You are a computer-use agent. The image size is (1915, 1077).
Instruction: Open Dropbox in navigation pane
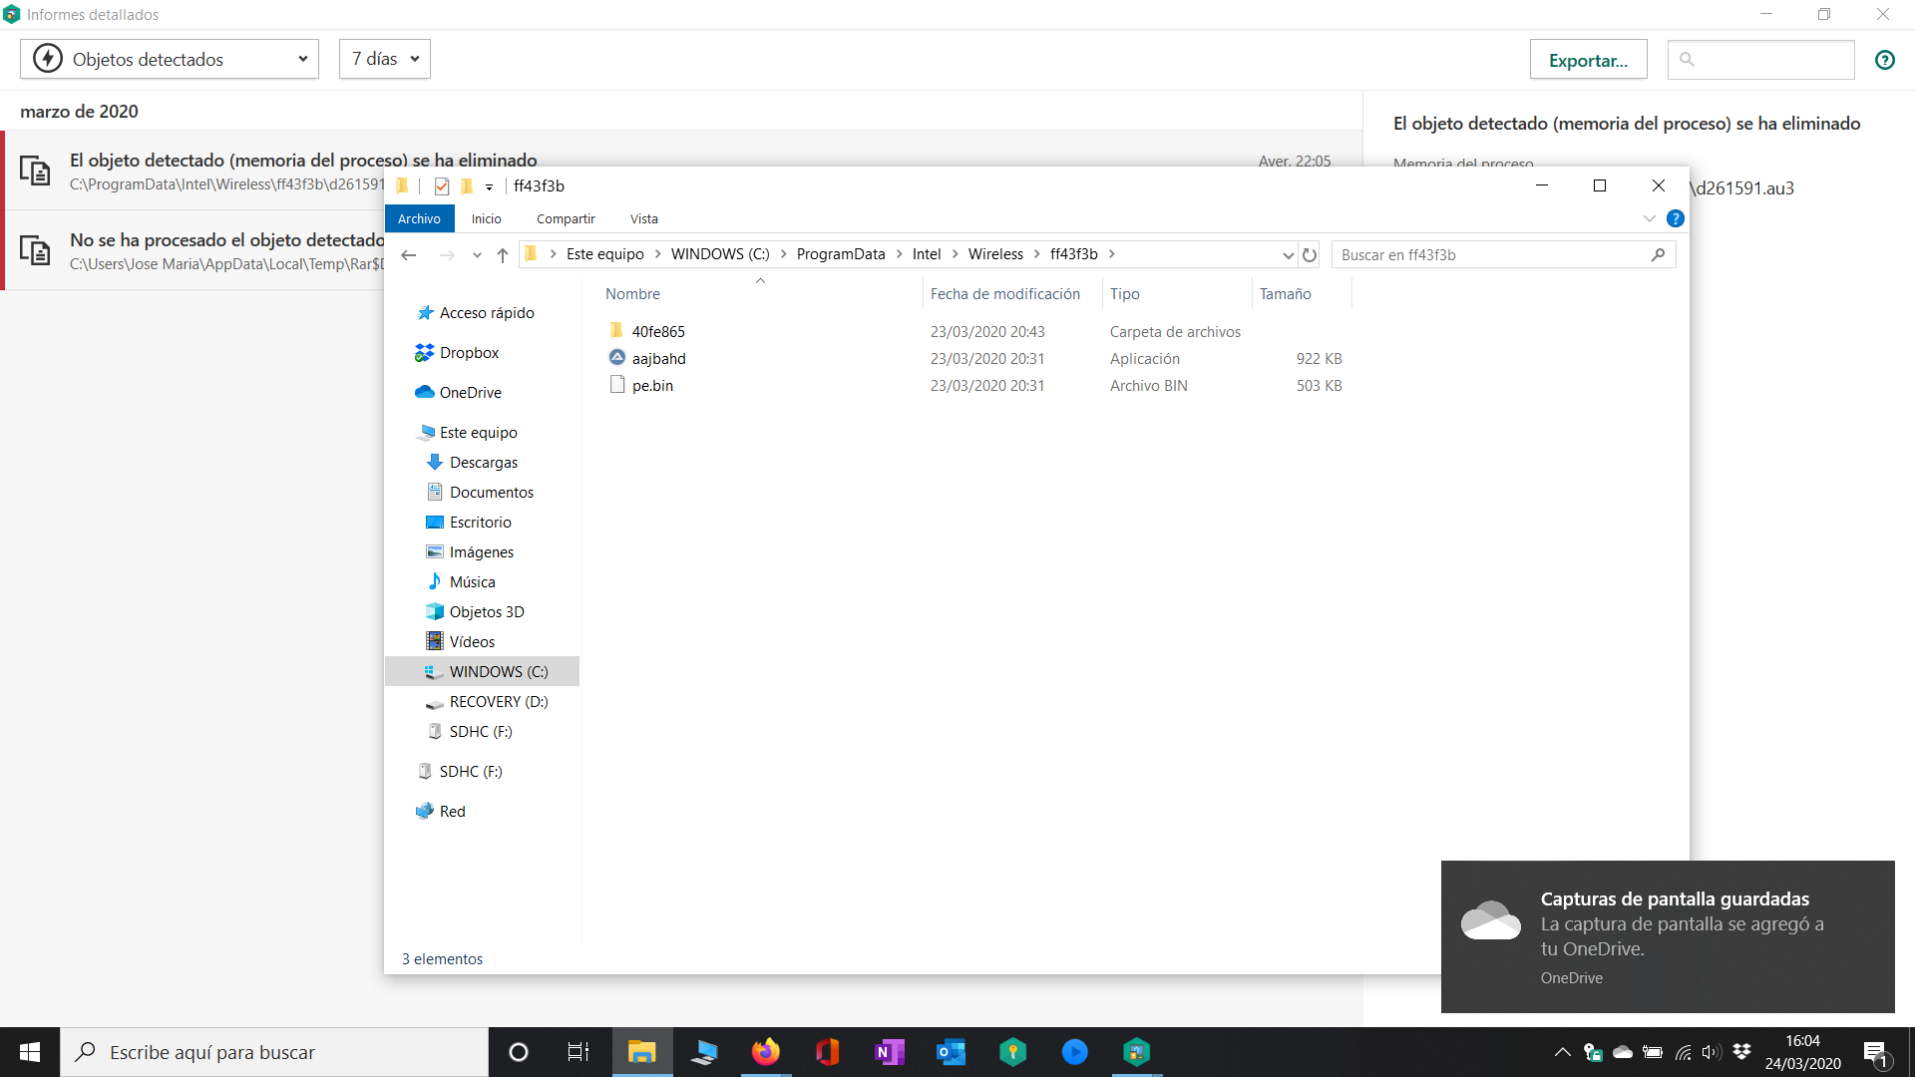coord(469,353)
